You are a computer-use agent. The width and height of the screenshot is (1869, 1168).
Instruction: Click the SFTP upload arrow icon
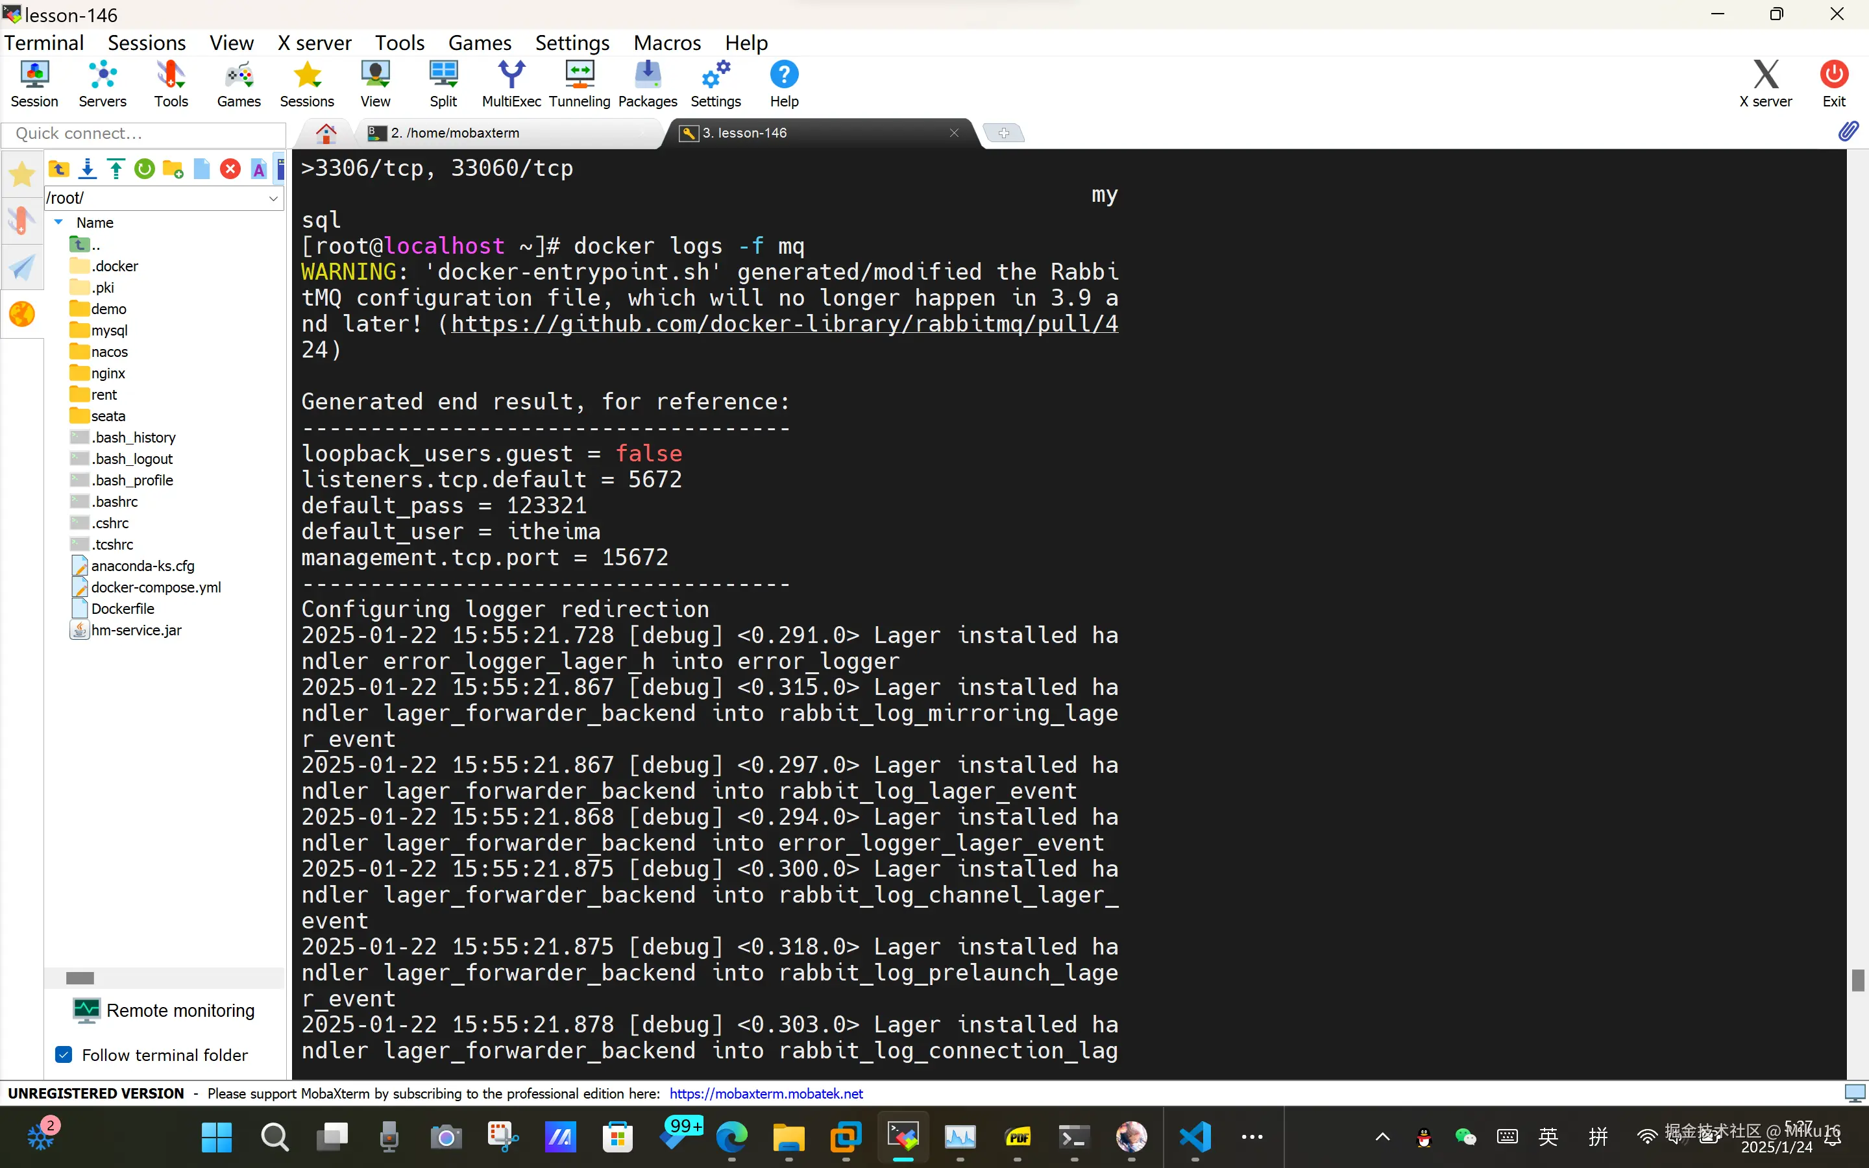(116, 169)
